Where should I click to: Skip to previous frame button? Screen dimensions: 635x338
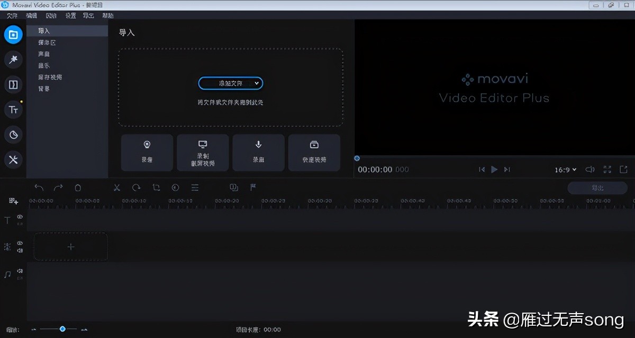pyautogui.click(x=482, y=170)
